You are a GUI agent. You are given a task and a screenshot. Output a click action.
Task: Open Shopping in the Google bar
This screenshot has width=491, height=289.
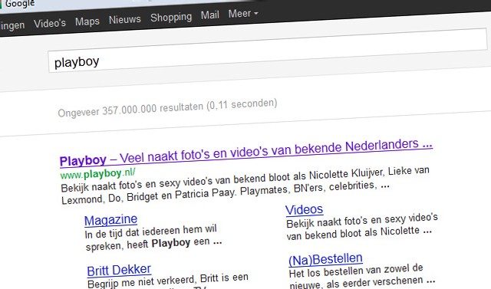(x=171, y=17)
